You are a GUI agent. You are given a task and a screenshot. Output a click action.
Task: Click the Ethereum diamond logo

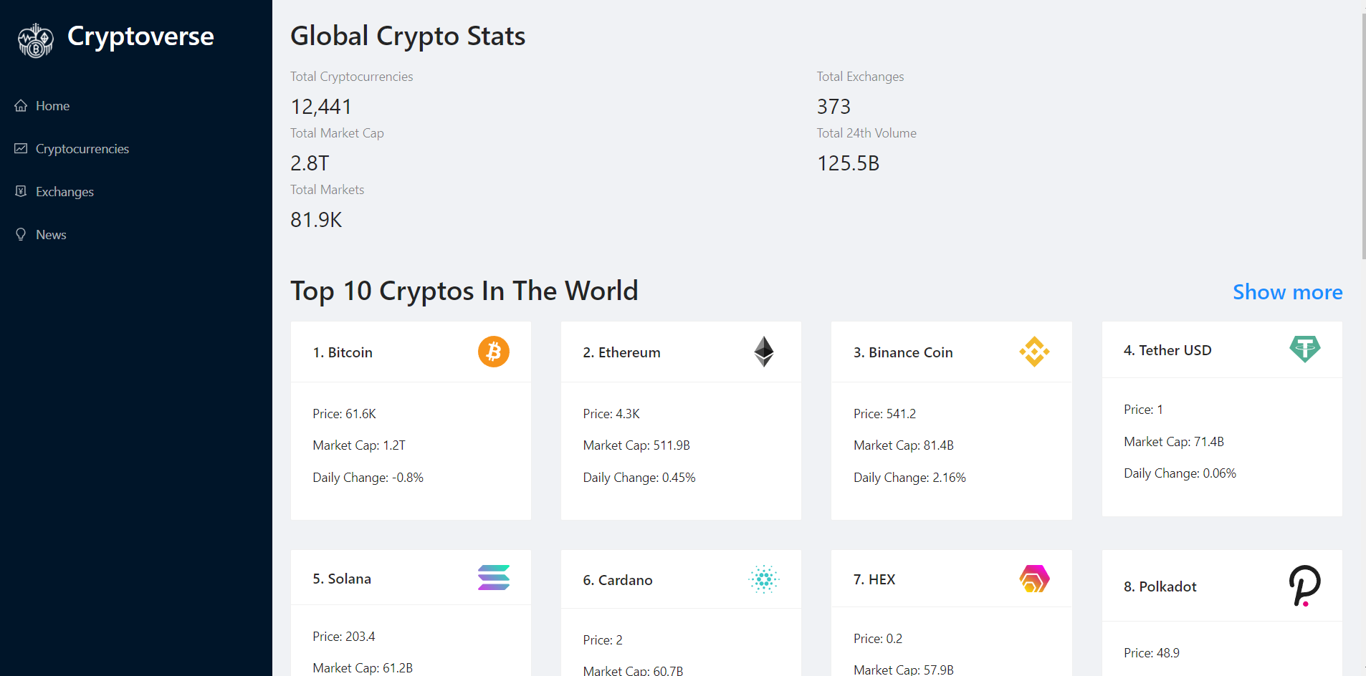click(764, 352)
